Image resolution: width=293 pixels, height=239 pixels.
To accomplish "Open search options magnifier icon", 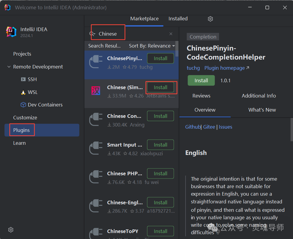I will 92,34.
